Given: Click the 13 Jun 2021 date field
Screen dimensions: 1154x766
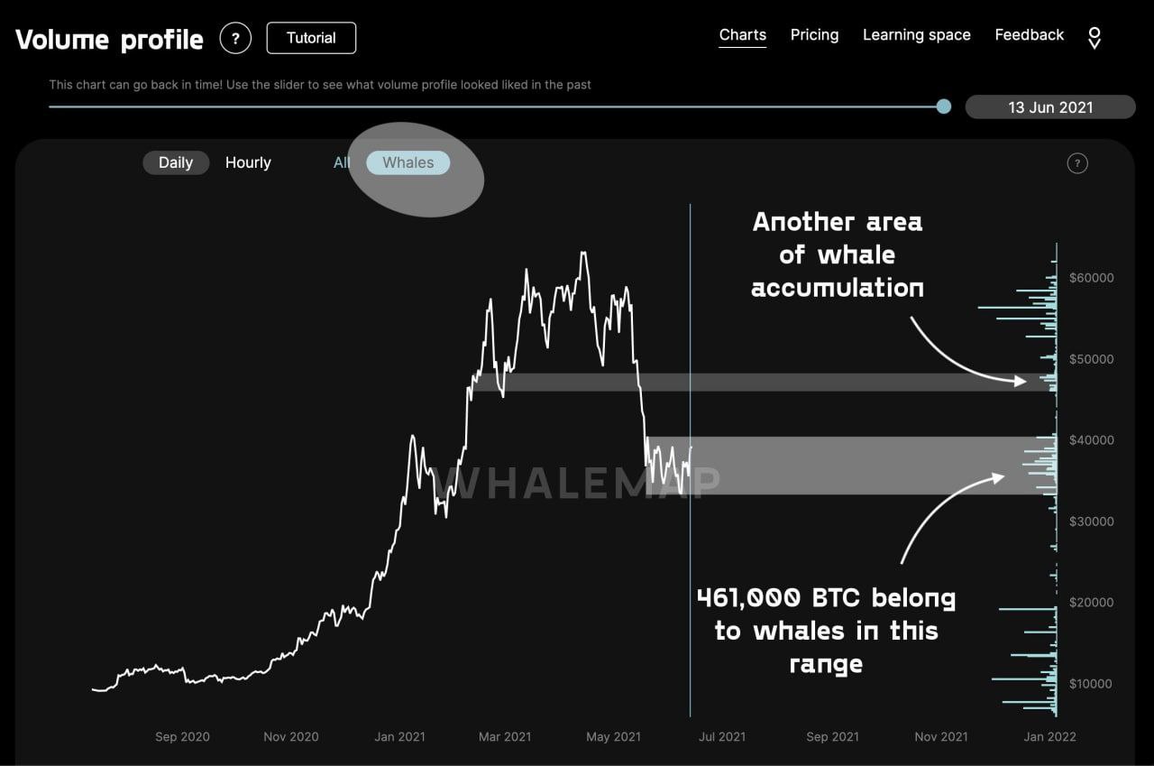Looking at the screenshot, I should (1050, 107).
